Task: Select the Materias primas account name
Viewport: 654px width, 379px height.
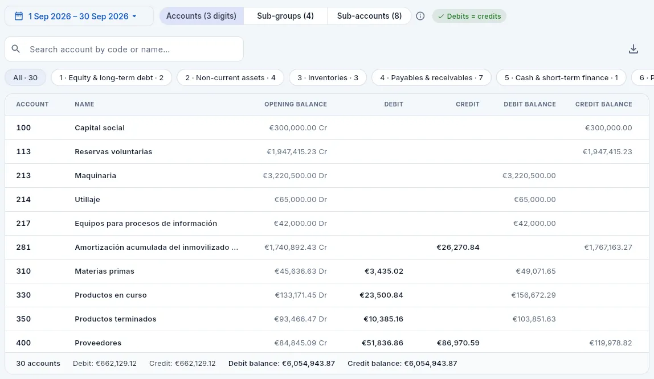Action: [104, 271]
